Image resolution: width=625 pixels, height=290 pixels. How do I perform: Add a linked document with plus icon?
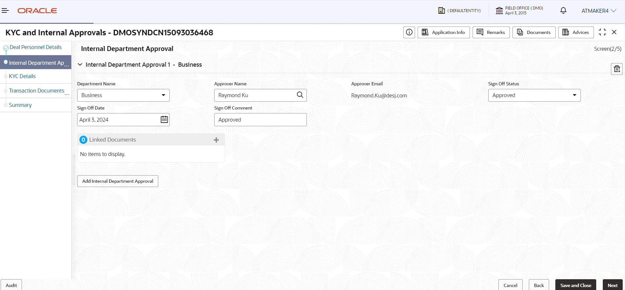[216, 140]
